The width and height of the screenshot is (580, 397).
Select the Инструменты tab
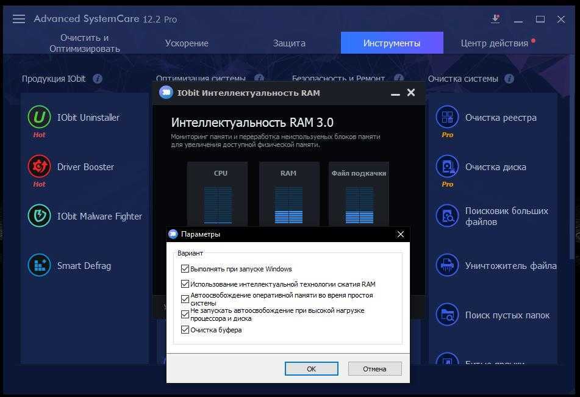pos(392,43)
